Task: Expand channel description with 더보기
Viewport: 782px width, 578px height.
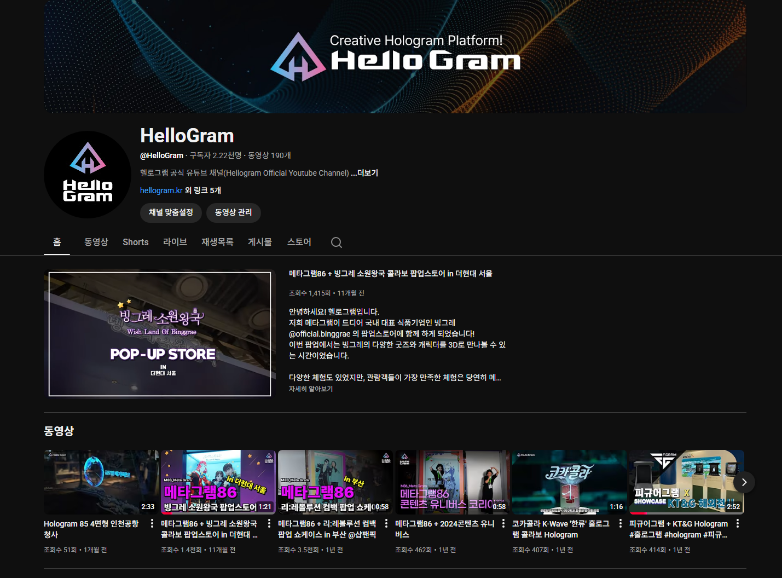Action: (x=367, y=173)
